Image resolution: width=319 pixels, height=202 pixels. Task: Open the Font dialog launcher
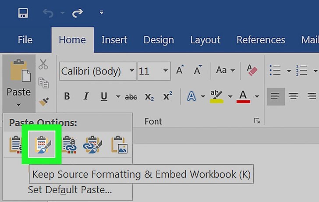257,120
